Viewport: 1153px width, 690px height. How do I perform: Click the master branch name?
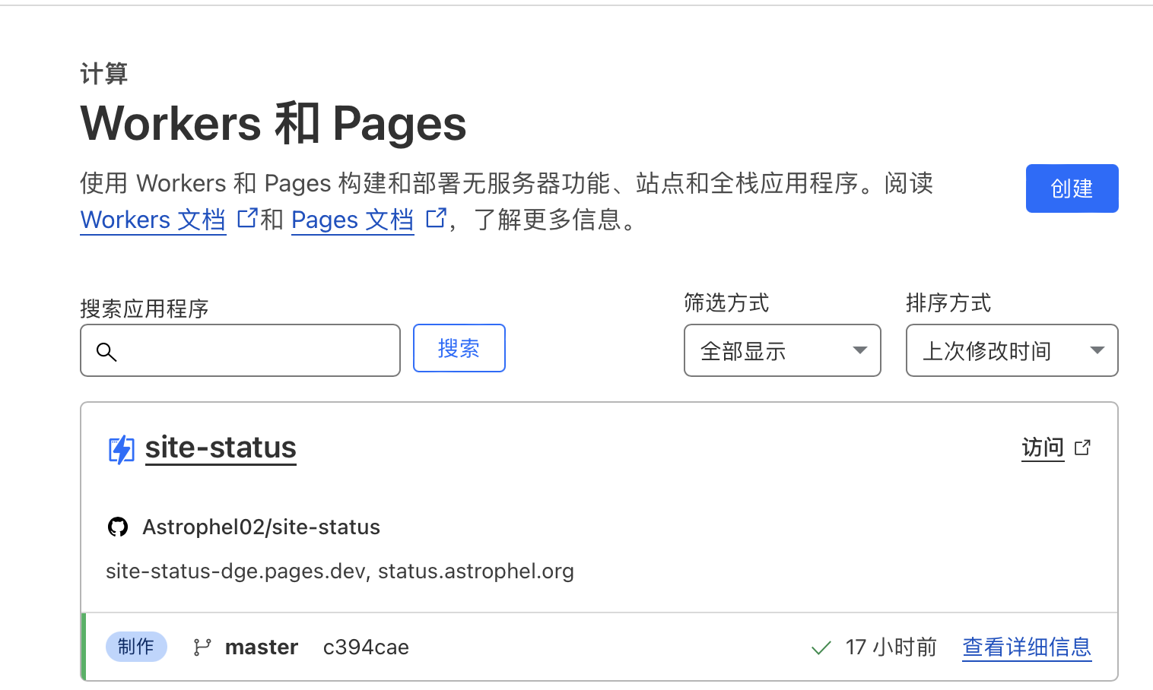click(262, 647)
